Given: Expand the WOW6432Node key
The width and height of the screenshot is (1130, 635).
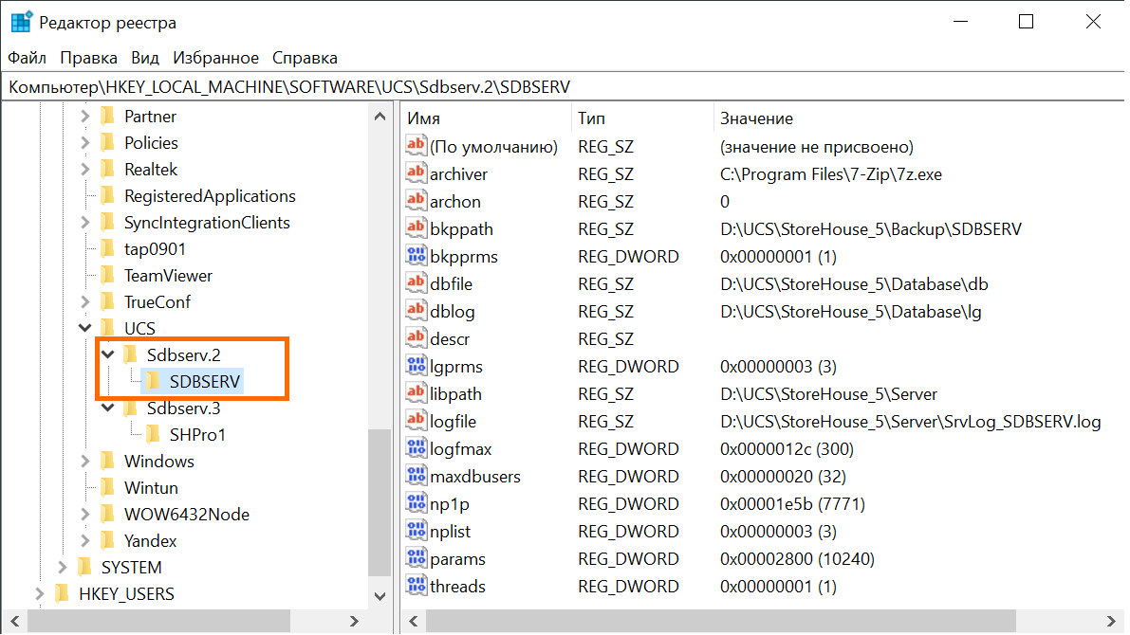Looking at the screenshot, I should (x=84, y=515).
